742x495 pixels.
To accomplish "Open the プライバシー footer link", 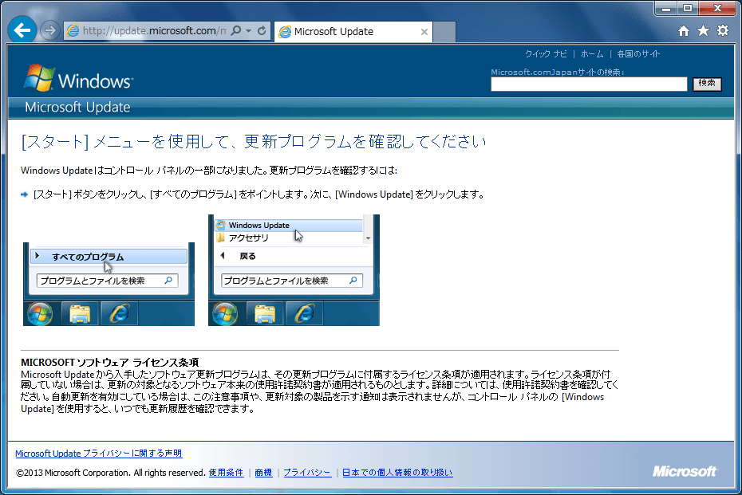I will pos(307,473).
